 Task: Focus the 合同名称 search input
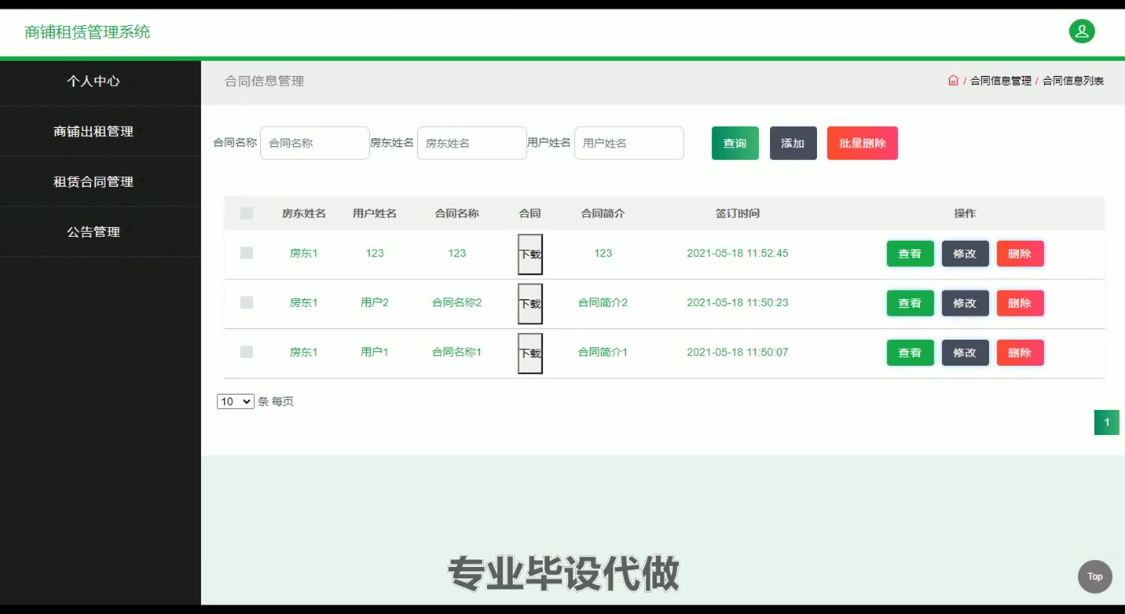tap(315, 143)
